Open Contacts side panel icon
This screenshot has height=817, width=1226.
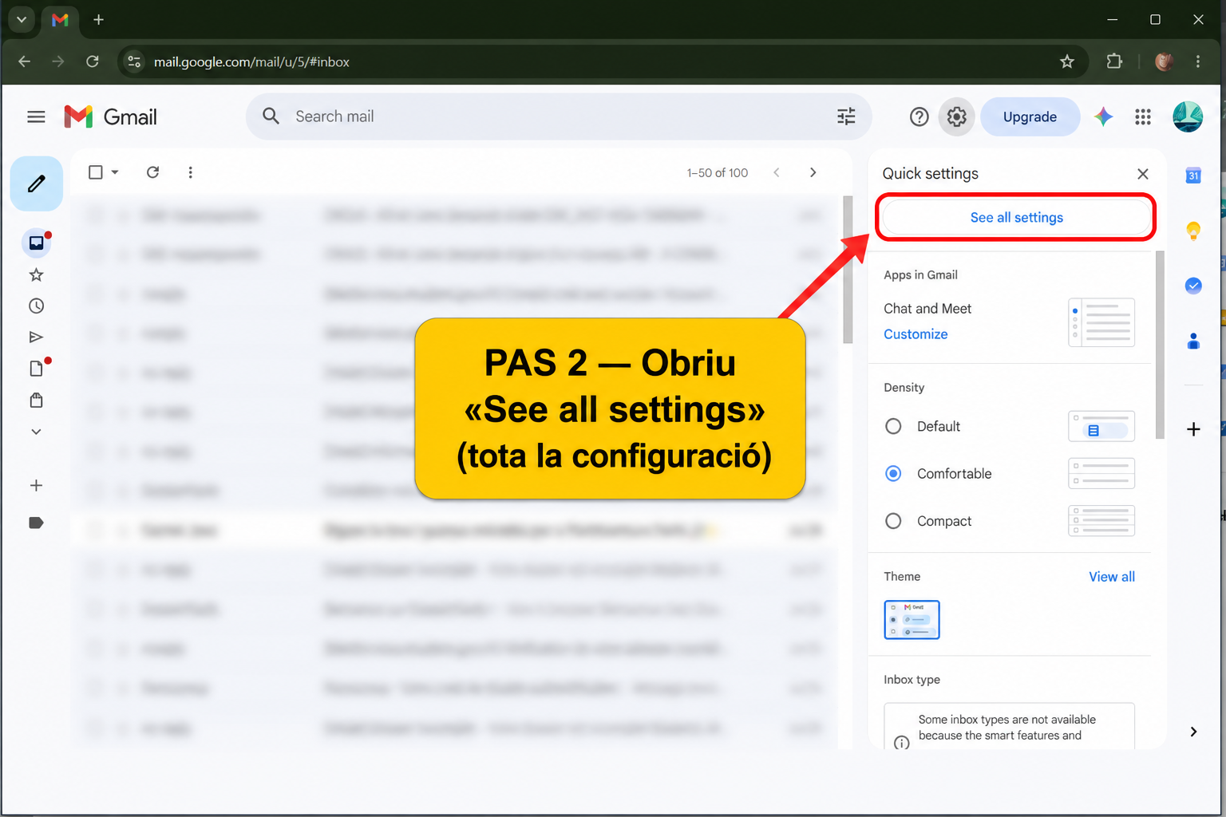pos(1193,341)
